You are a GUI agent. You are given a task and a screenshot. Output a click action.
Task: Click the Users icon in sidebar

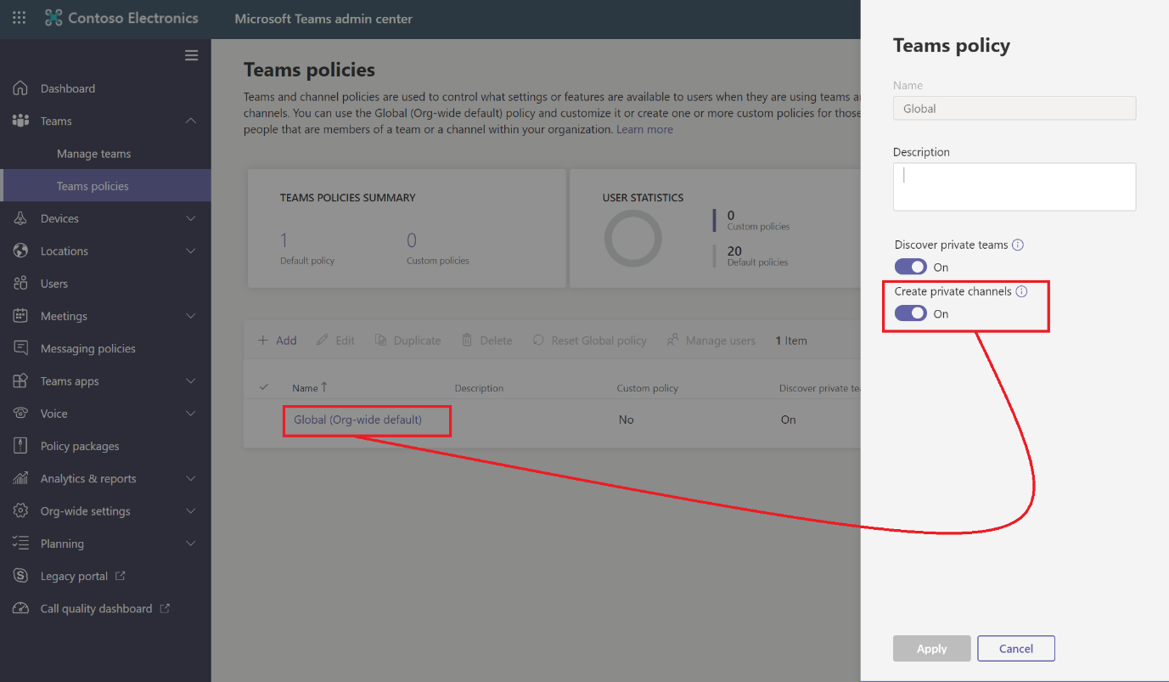click(20, 284)
